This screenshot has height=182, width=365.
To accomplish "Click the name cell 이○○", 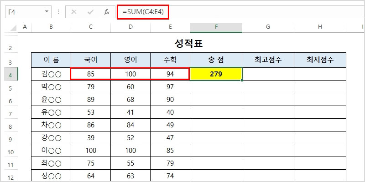I will pos(51,151).
